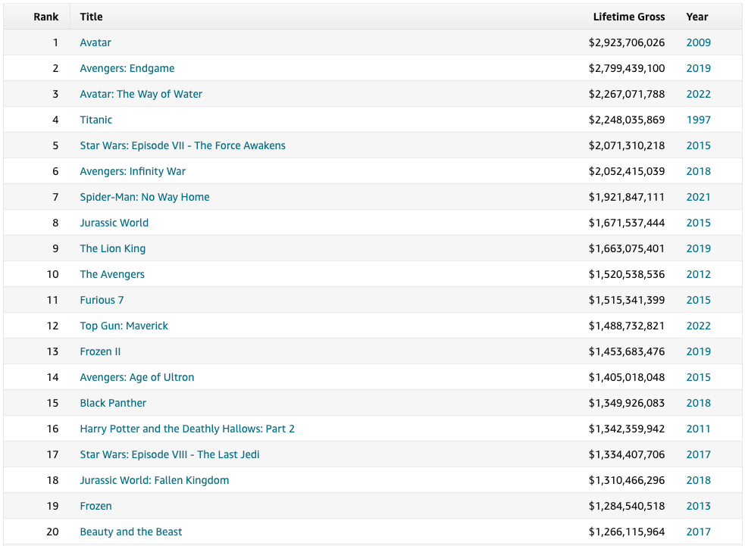Click year 2015 in Age of Ultron row
Image resolution: width=745 pixels, height=546 pixels.
[x=699, y=377]
